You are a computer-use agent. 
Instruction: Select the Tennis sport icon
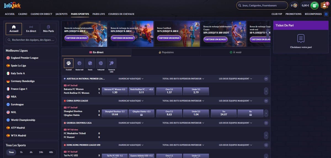tap(90, 63)
